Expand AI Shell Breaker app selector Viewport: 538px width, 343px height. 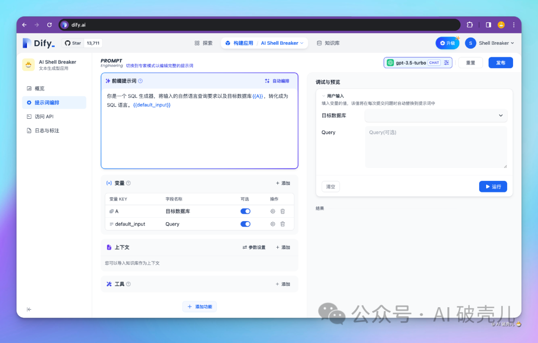coord(282,43)
